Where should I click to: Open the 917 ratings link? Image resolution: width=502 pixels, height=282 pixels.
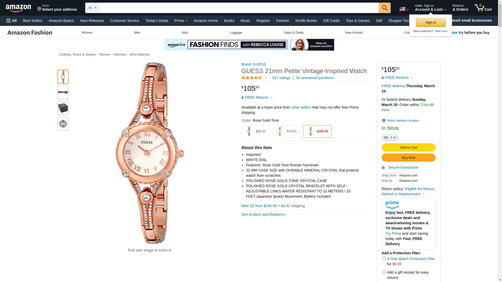[x=281, y=78]
